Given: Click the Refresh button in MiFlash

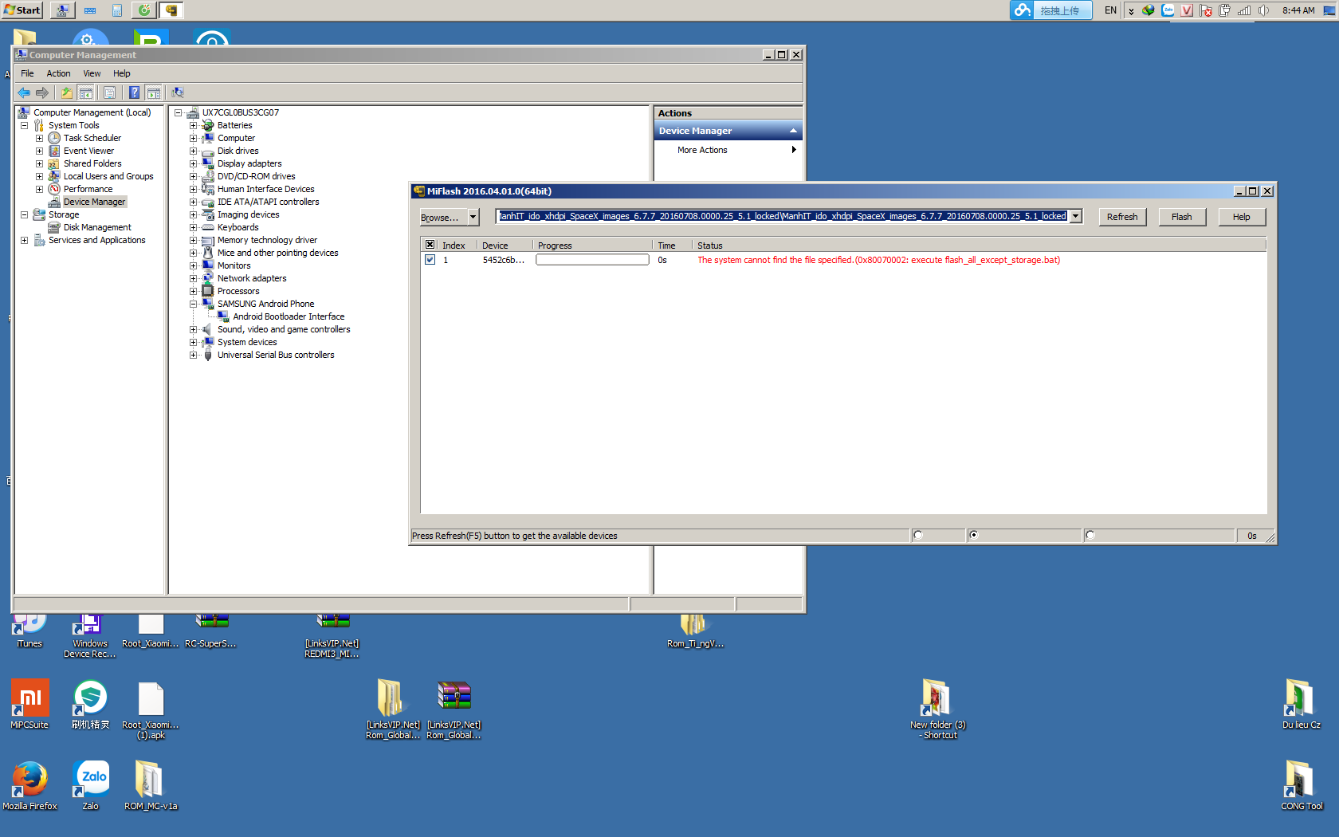Looking at the screenshot, I should [1122, 217].
